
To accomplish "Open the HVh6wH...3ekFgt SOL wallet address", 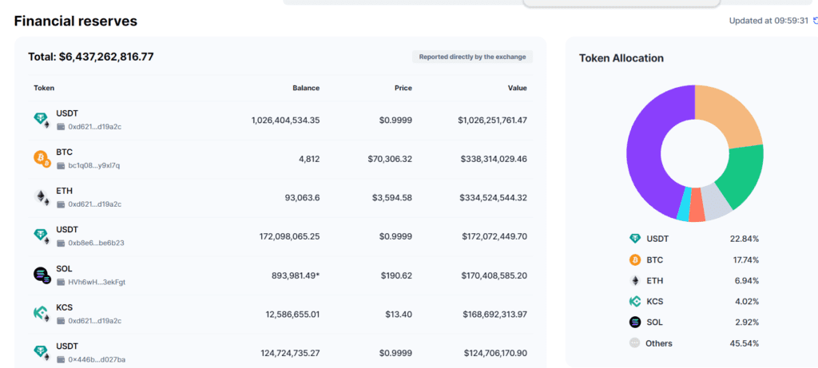I will point(96,282).
